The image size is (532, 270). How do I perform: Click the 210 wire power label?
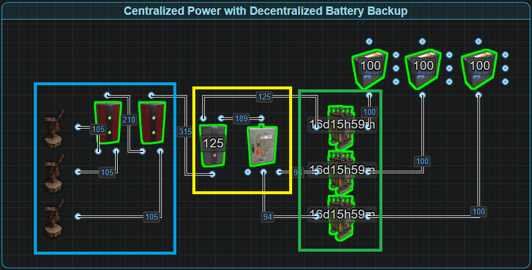tap(129, 120)
